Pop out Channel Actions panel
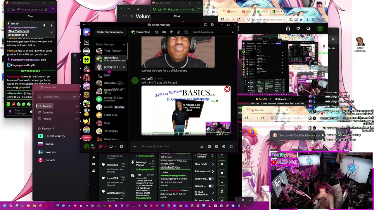 (212, 156)
